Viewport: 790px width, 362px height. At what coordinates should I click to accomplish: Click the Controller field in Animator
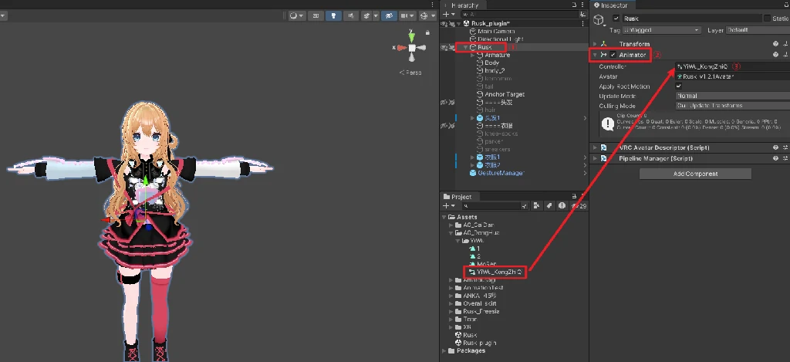(725, 67)
